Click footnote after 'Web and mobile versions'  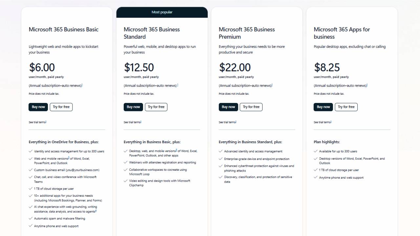click(69, 158)
